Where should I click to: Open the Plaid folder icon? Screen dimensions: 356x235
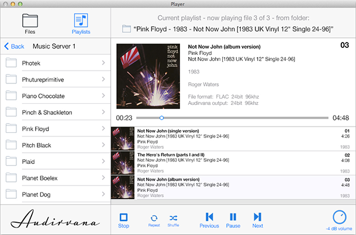click(x=11, y=161)
